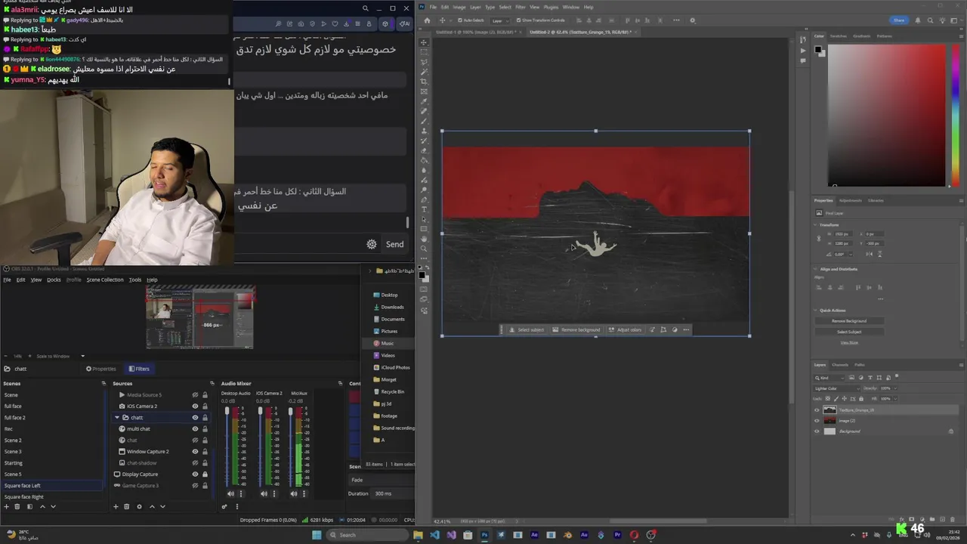
Task: Hide the multi chat source
Action: (195, 428)
